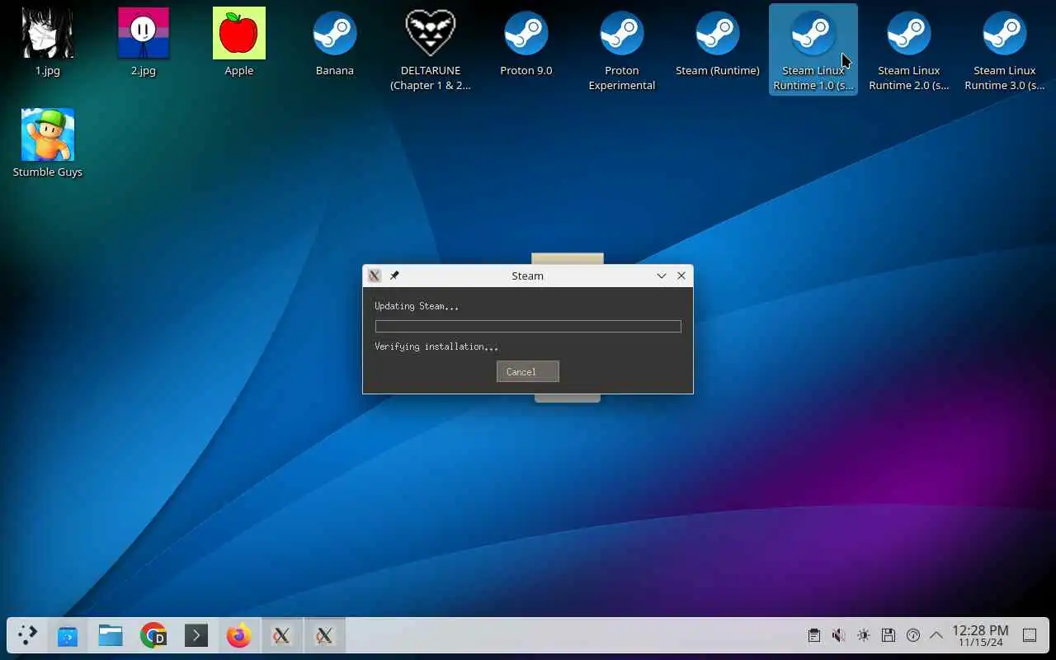
Task: Open the Discover software center in taskbar
Action: pos(68,635)
